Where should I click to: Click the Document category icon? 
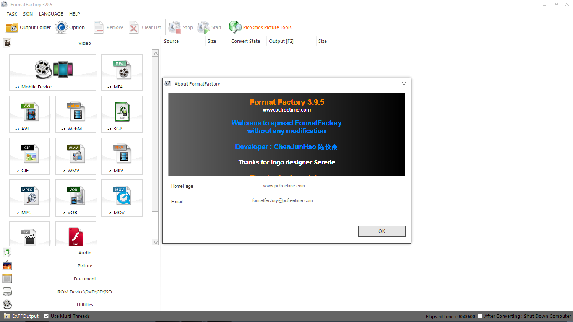click(x=7, y=279)
